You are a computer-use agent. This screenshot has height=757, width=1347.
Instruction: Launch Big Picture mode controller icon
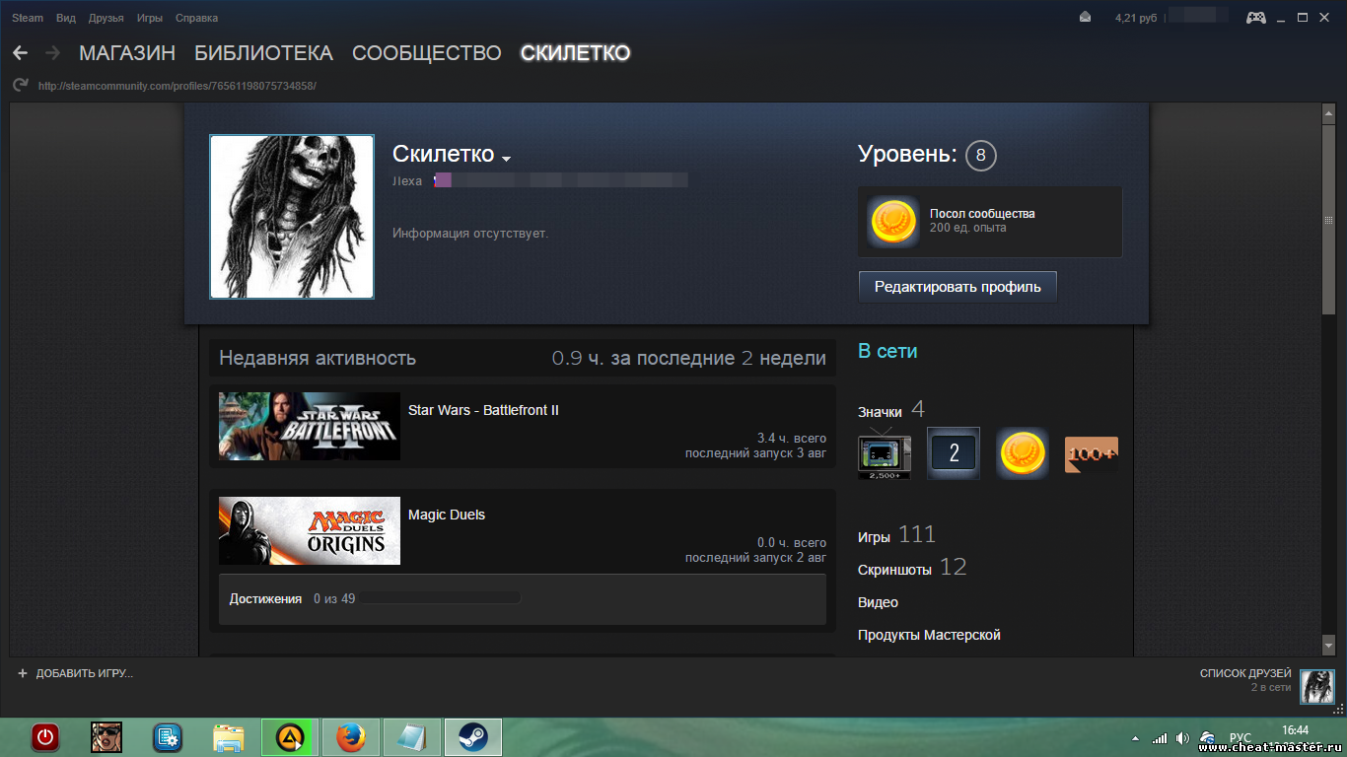[x=1255, y=18]
